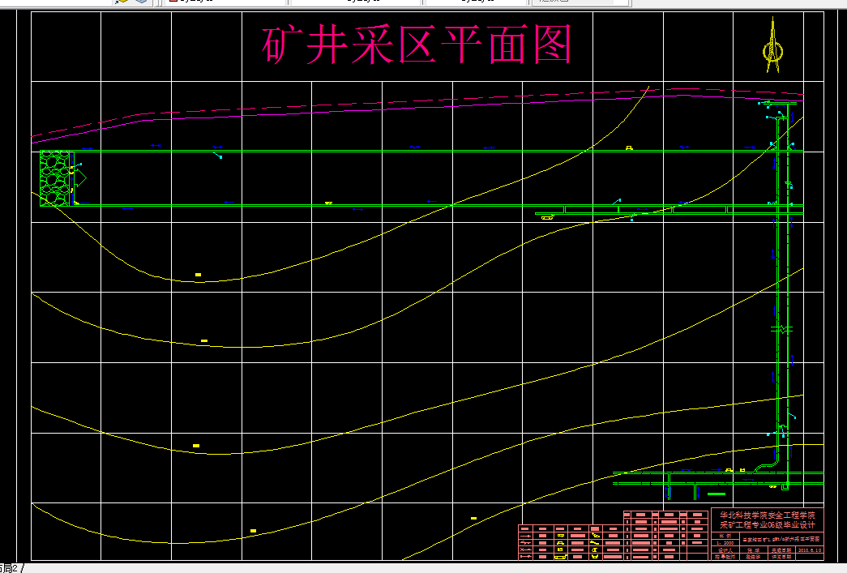
Task: Click the partially visible combo box near the top right
Action: [580, 2]
